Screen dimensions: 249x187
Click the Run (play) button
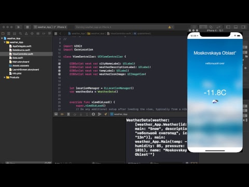pyautogui.click(x=19, y=27)
